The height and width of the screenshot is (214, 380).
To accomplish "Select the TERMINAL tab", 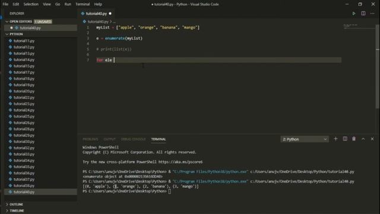I will click(159, 139).
